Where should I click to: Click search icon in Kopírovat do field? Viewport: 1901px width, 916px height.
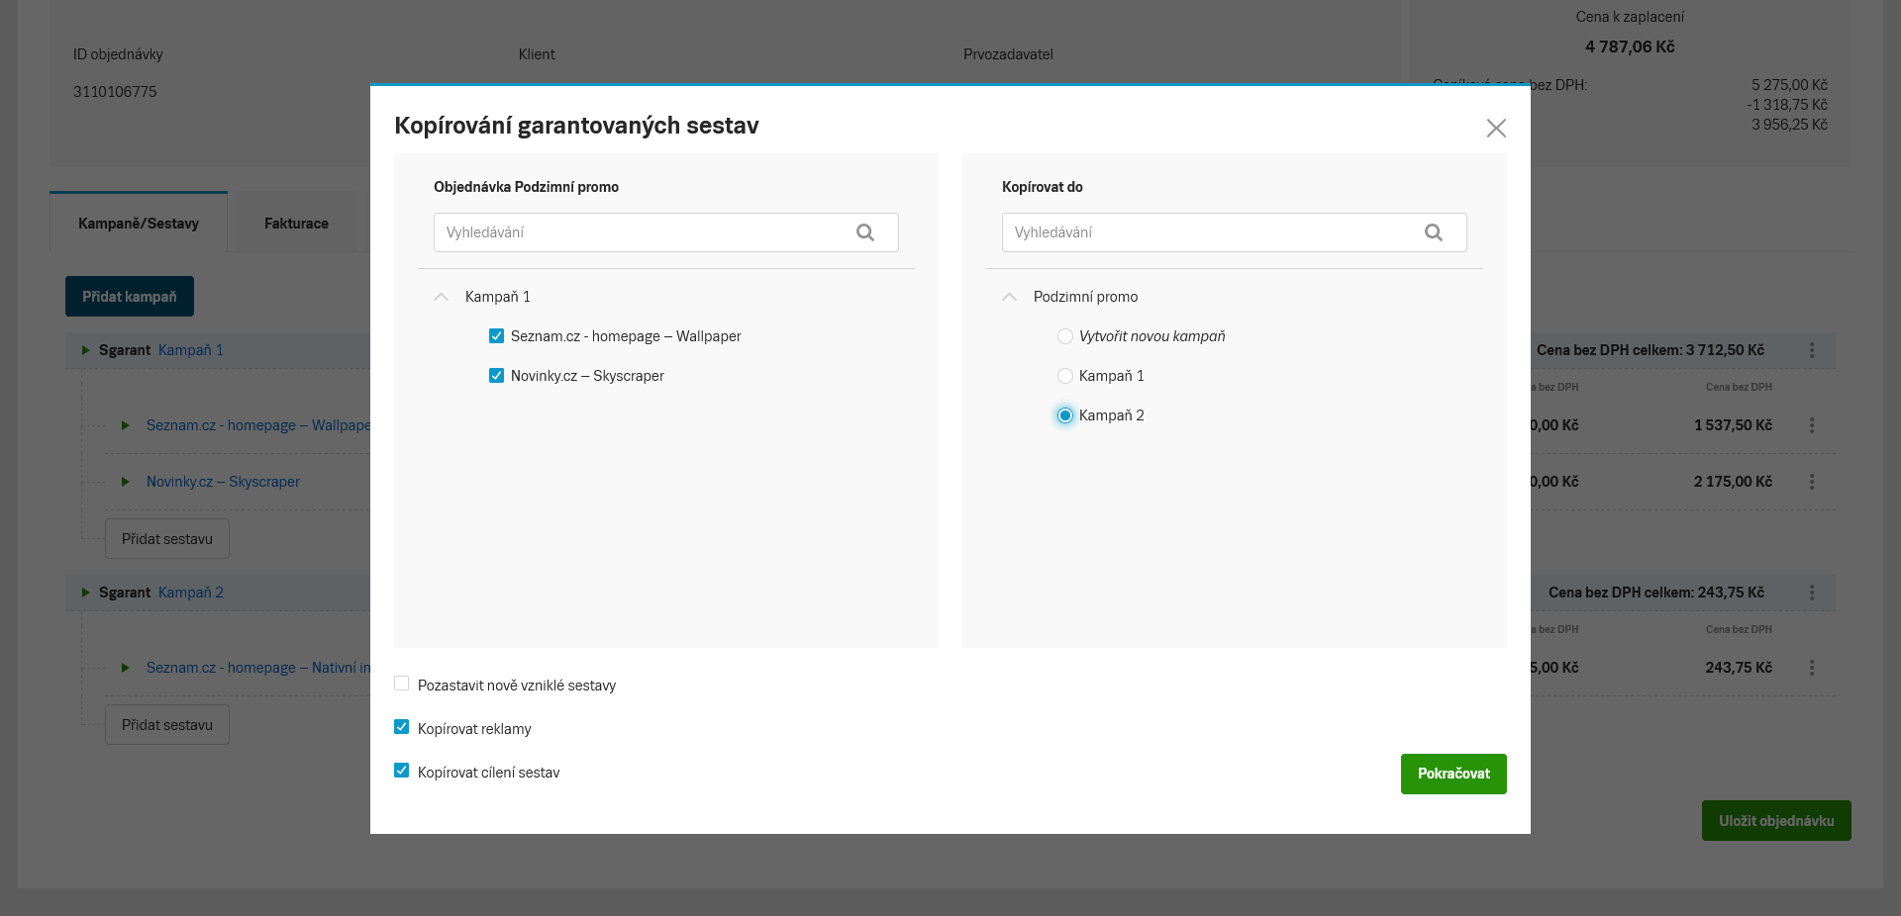[1433, 232]
